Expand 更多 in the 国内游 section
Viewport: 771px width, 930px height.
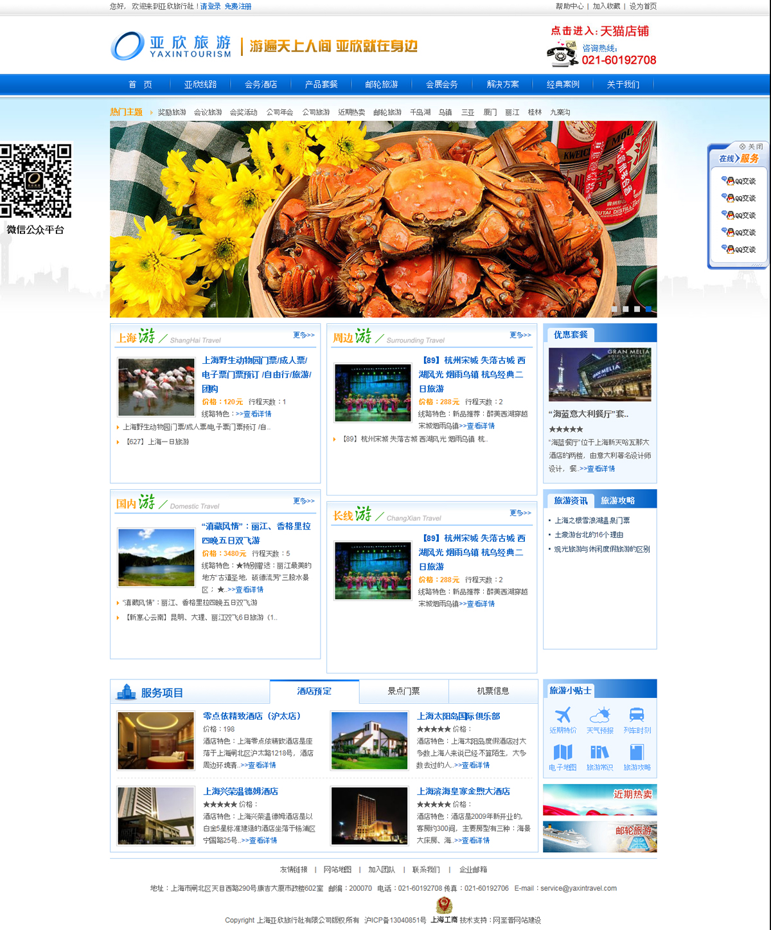pyautogui.click(x=304, y=501)
